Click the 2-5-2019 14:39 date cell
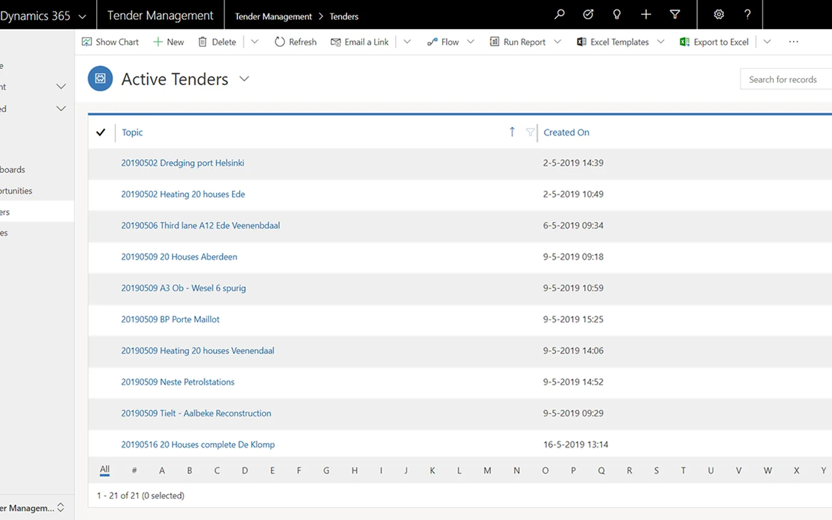The height and width of the screenshot is (520, 832). pyautogui.click(x=573, y=163)
